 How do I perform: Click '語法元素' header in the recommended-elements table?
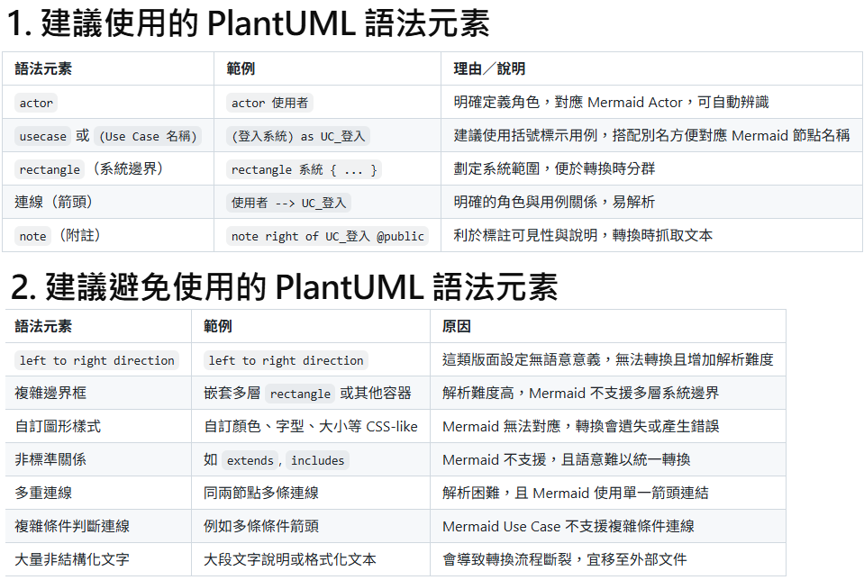tap(43, 68)
